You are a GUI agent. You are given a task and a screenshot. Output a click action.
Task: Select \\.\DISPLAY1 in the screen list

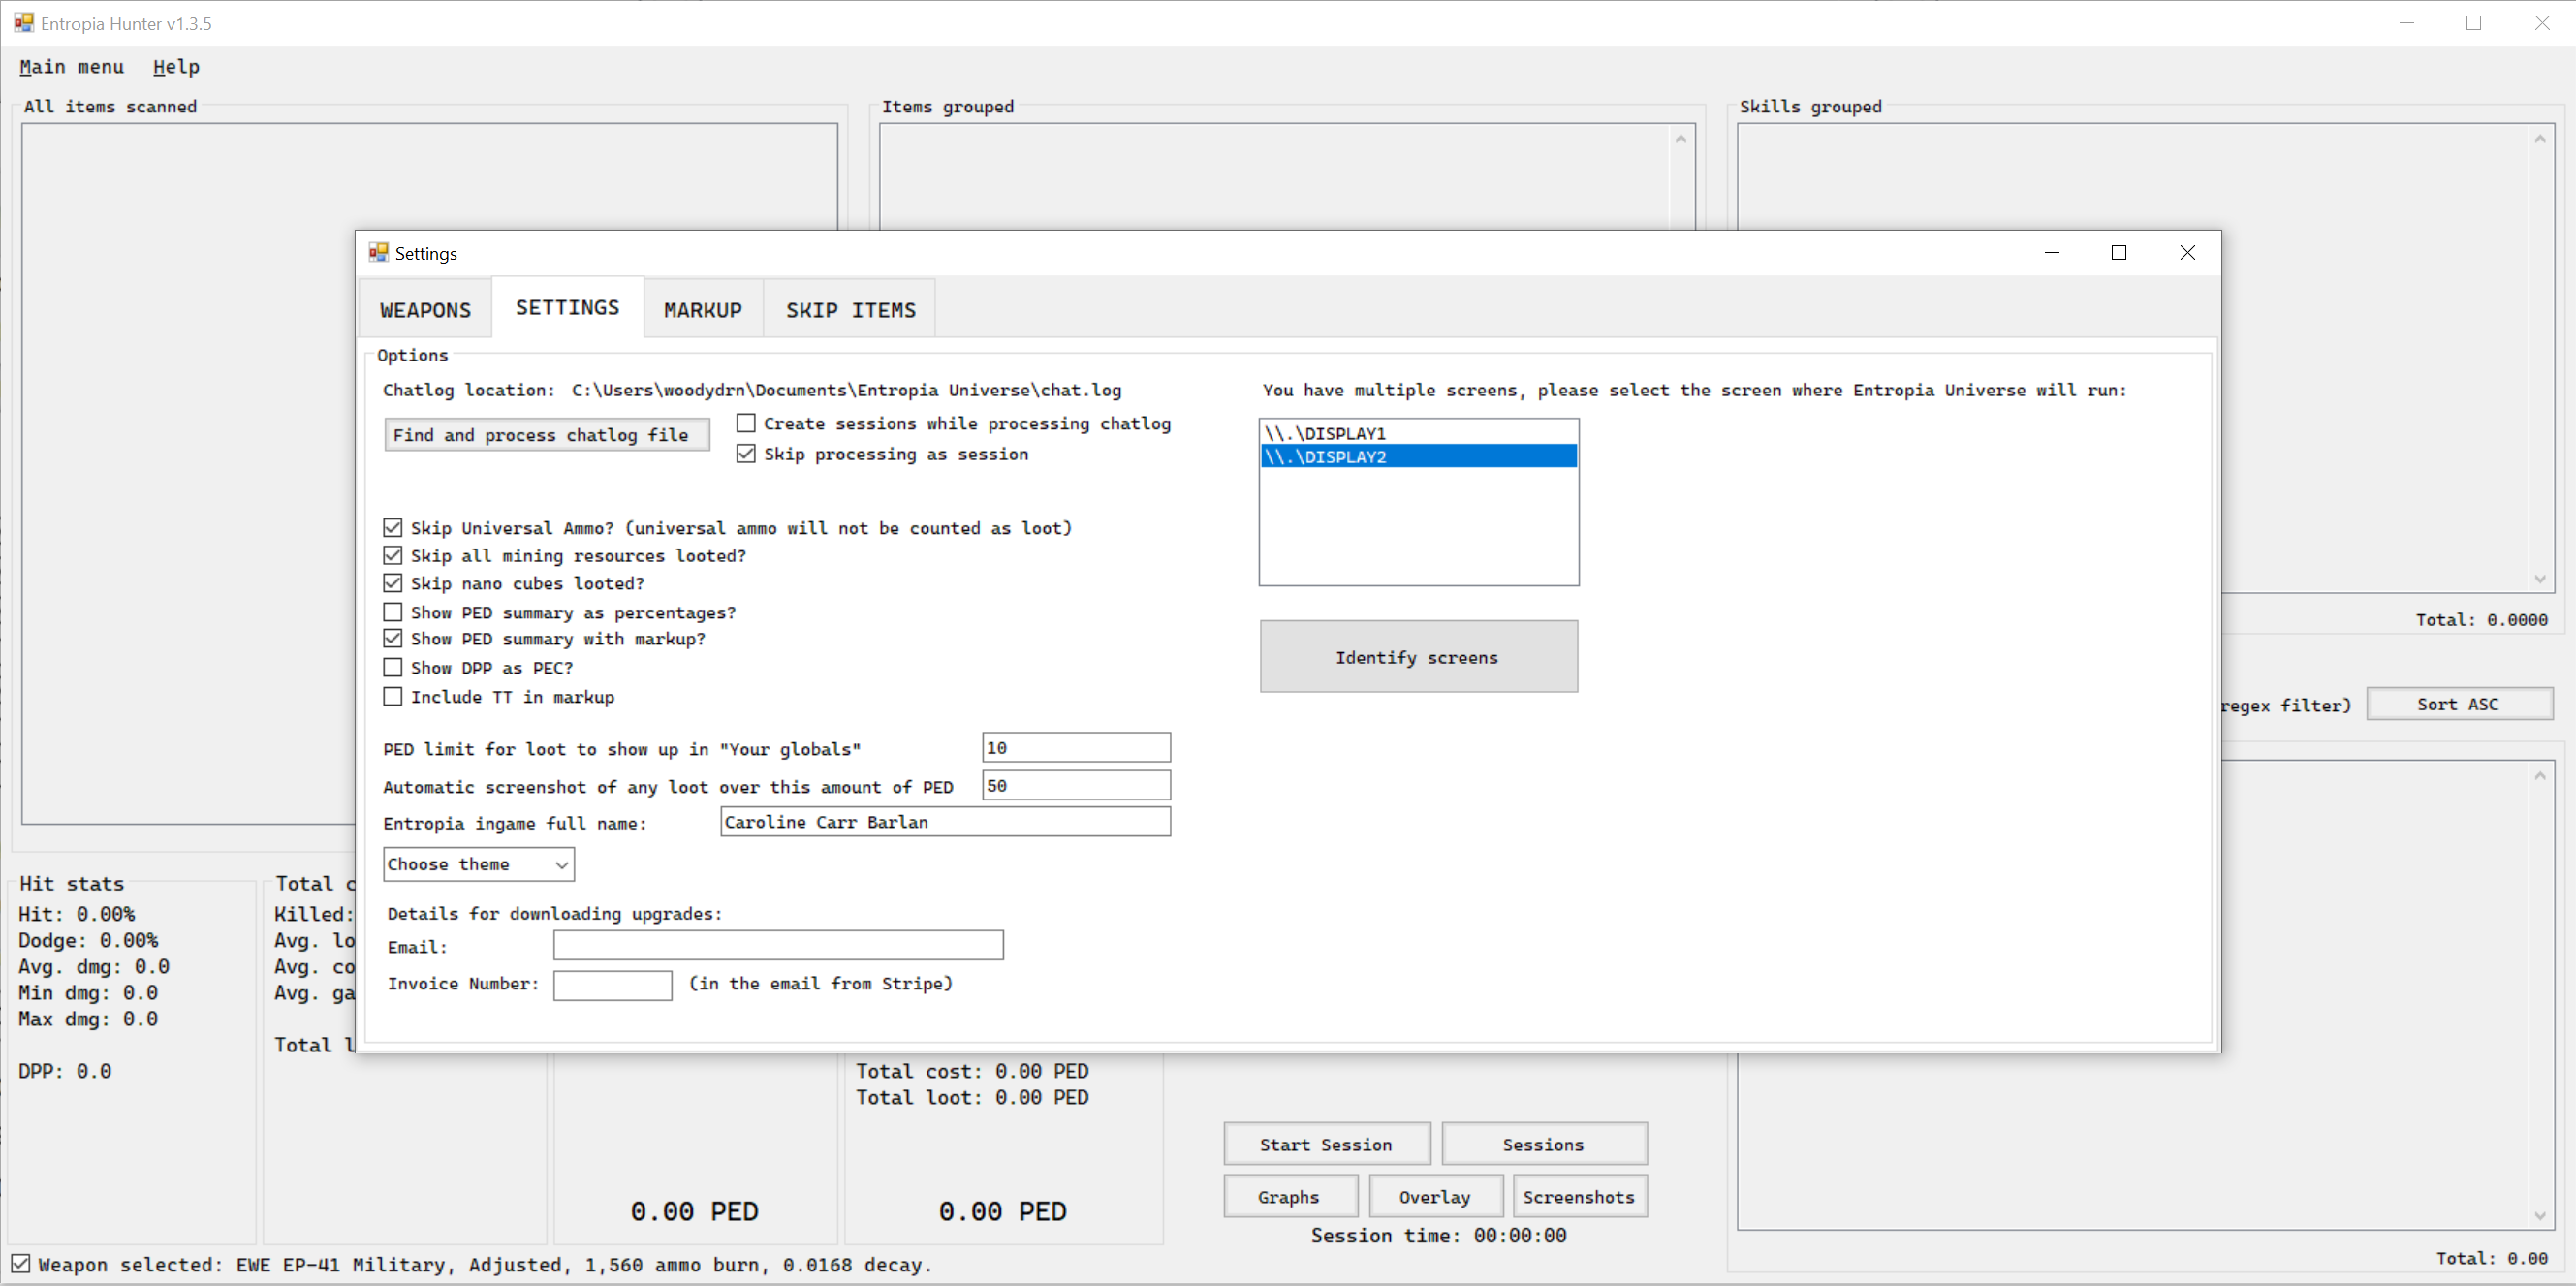[x=1418, y=433]
